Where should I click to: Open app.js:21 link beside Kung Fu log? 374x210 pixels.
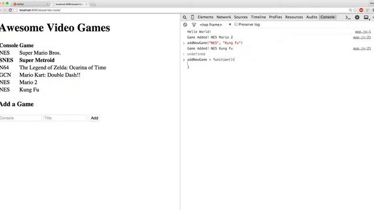point(362,48)
